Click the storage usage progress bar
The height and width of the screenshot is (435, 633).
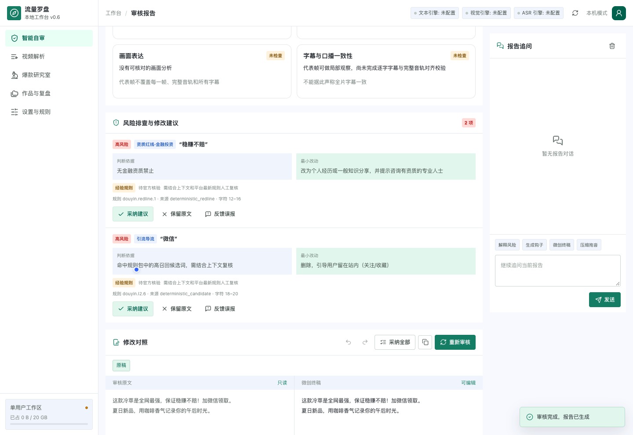pyautogui.click(x=49, y=424)
